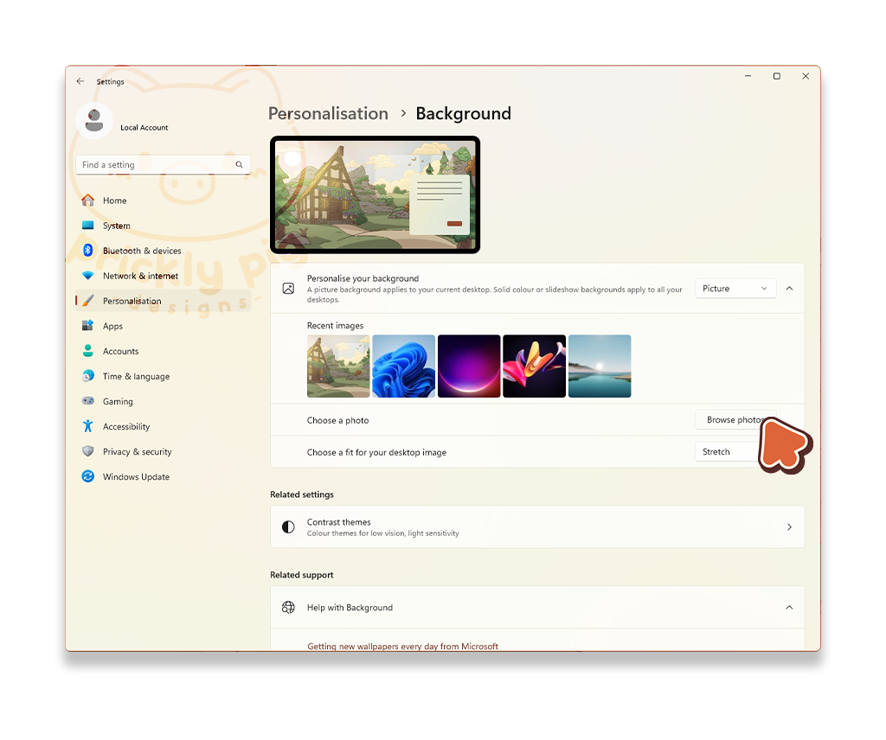Click the Gaming controller icon
The image size is (886, 740).
[x=87, y=401]
